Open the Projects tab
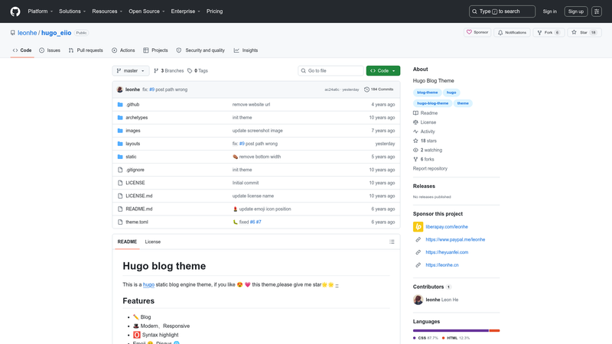This screenshot has width=612, height=344. click(x=155, y=50)
